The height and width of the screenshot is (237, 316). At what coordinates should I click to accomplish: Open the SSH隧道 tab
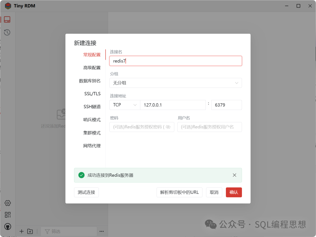(x=92, y=107)
